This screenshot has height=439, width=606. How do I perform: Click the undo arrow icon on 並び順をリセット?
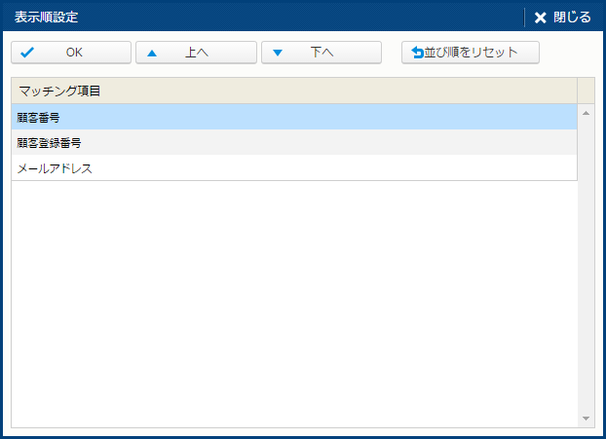pos(418,53)
